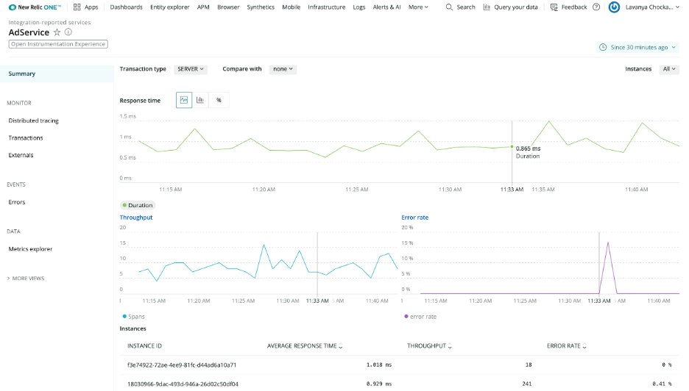This screenshot has height=391, width=689.
Task: Open the Transaction type SERVER dropdown
Action: (x=191, y=69)
